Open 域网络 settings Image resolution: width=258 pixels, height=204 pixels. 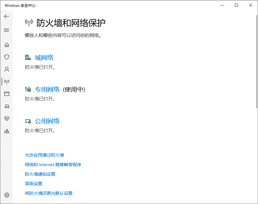(44, 58)
